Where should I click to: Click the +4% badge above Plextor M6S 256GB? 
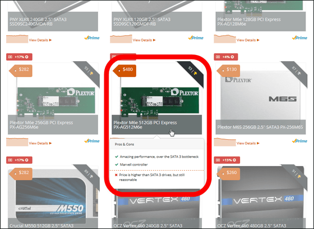tap(226, 57)
